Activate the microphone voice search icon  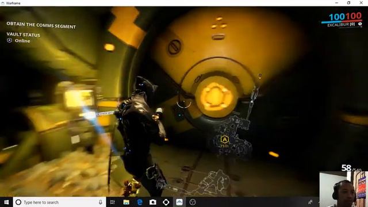tap(101, 202)
